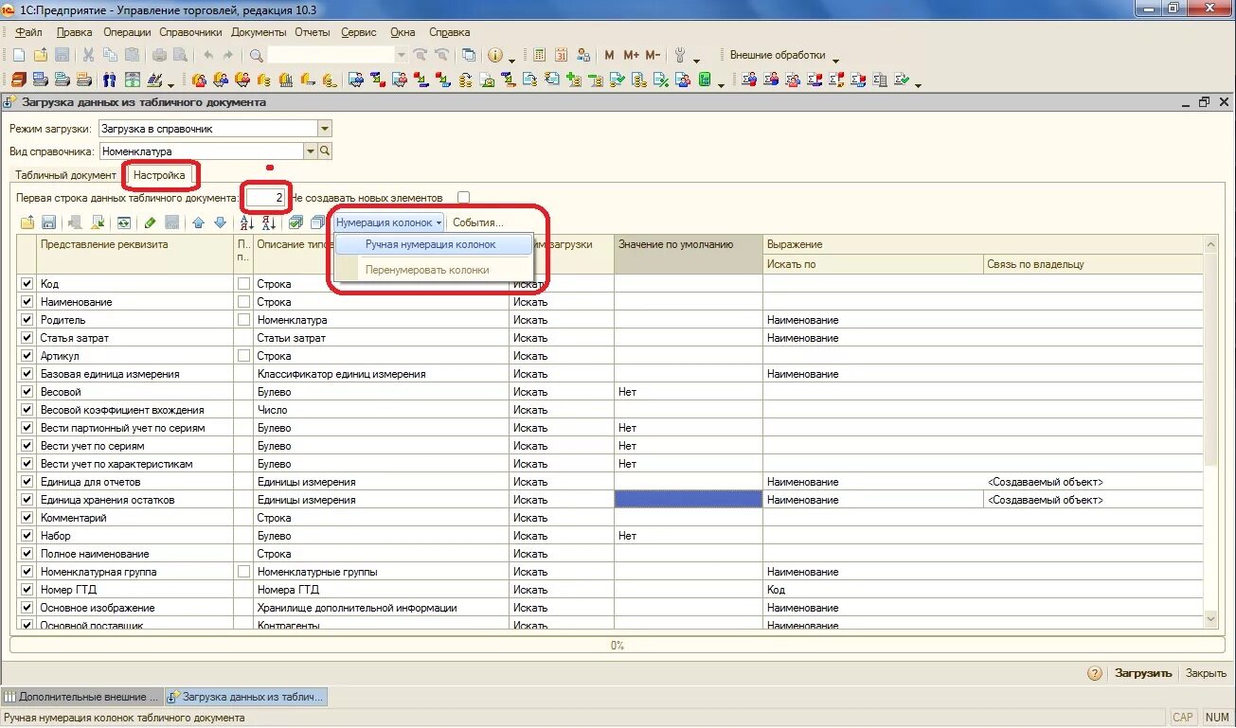1236x728 pixels.
Task: Uncheck the Родитель row checkbox
Action: [x=27, y=319]
